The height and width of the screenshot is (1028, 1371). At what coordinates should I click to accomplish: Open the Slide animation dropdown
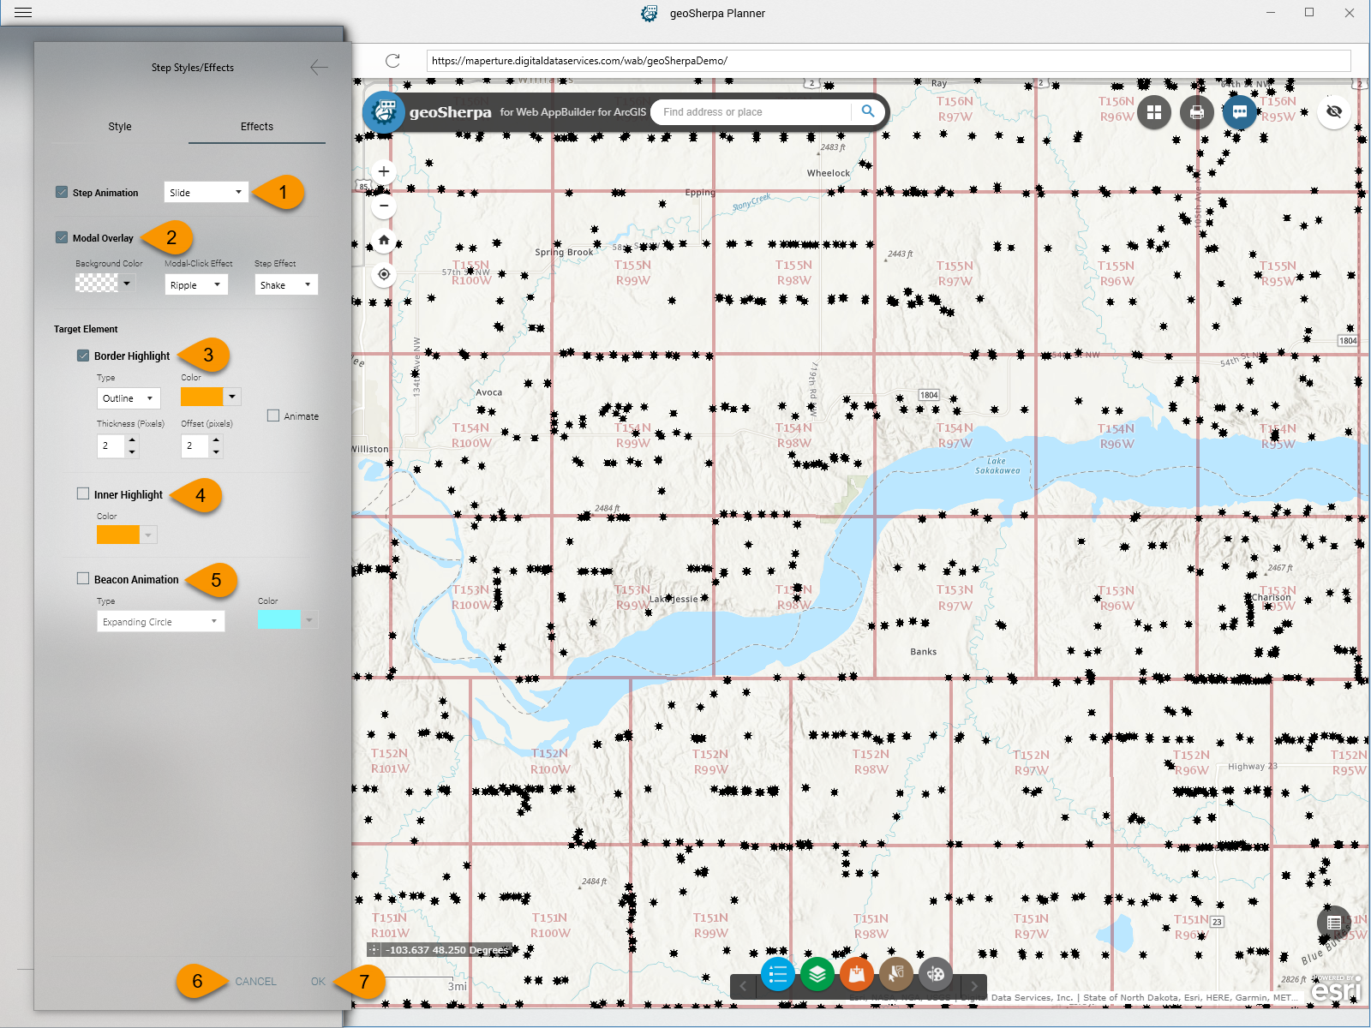207,192
